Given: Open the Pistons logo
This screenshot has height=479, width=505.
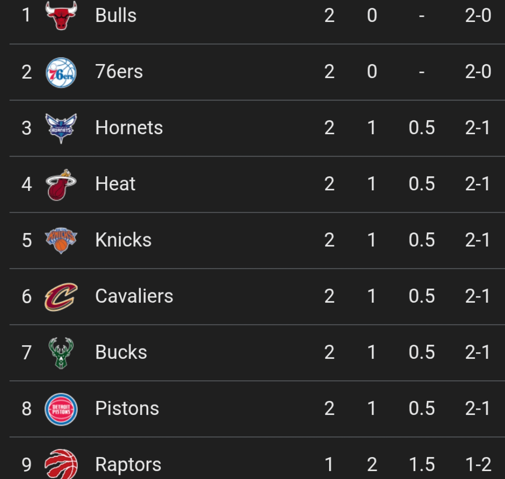Looking at the screenshot, I should click(x=61, y=408).
